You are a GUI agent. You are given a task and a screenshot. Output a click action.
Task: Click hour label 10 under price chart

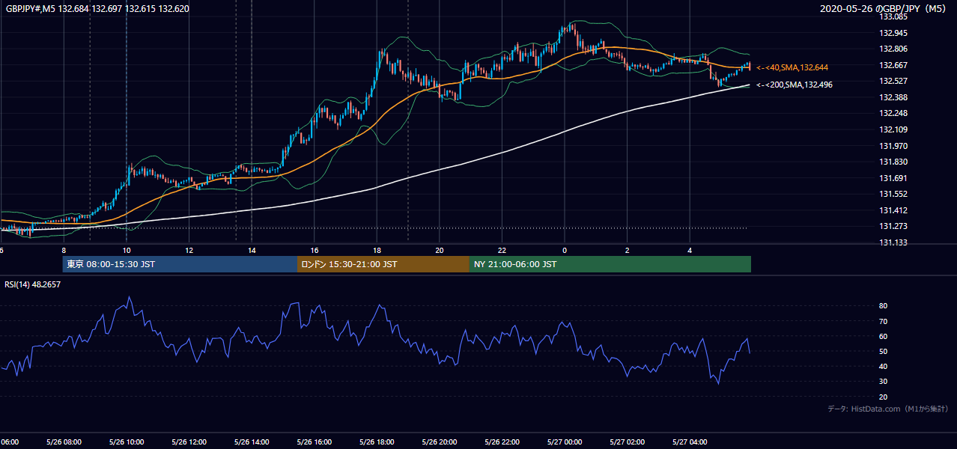[127, 250]
